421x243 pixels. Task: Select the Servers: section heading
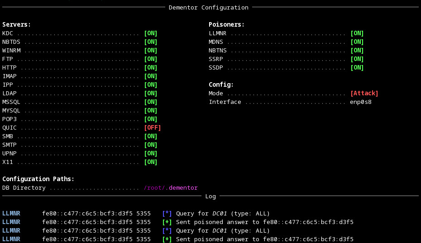16,25
